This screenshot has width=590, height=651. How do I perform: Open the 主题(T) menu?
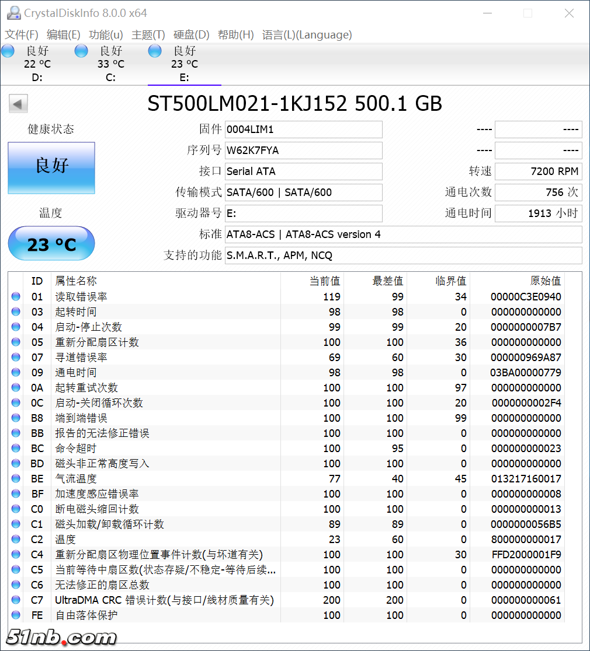coord(148,35)
